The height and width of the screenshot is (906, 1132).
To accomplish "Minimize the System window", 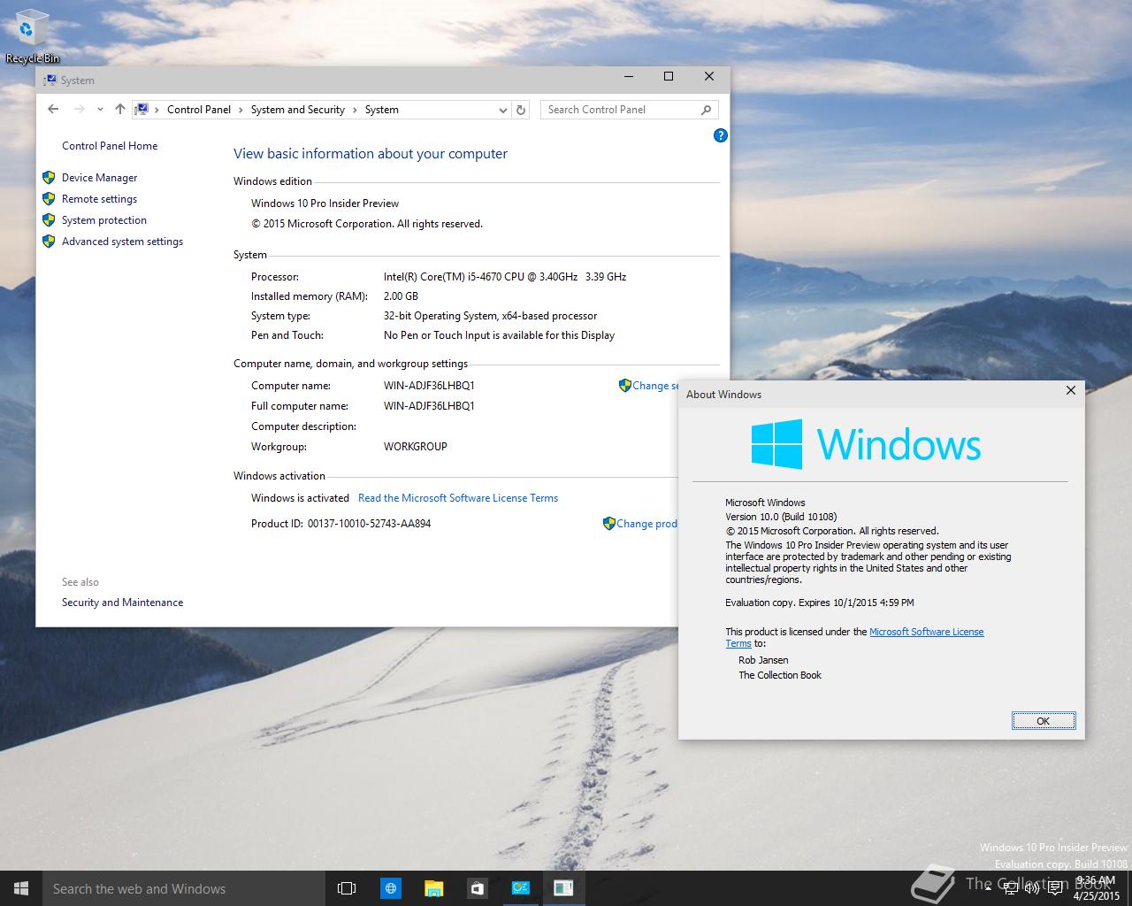I will (x=629, y=77).
